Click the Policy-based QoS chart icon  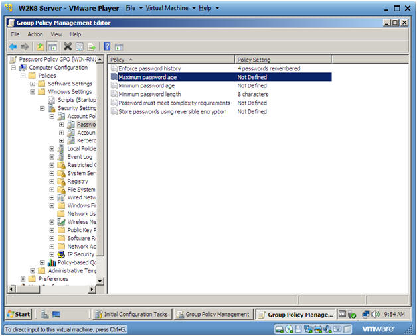52,262
